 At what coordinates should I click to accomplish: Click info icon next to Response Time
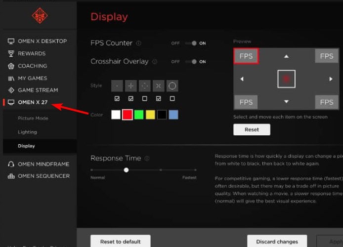147,159
